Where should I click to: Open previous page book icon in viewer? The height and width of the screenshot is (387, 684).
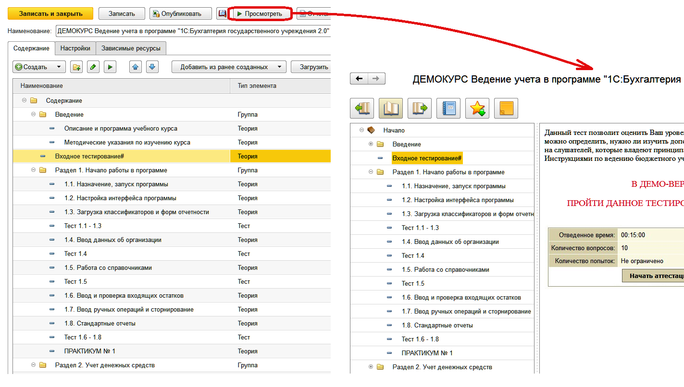click(x=362, y=108)
